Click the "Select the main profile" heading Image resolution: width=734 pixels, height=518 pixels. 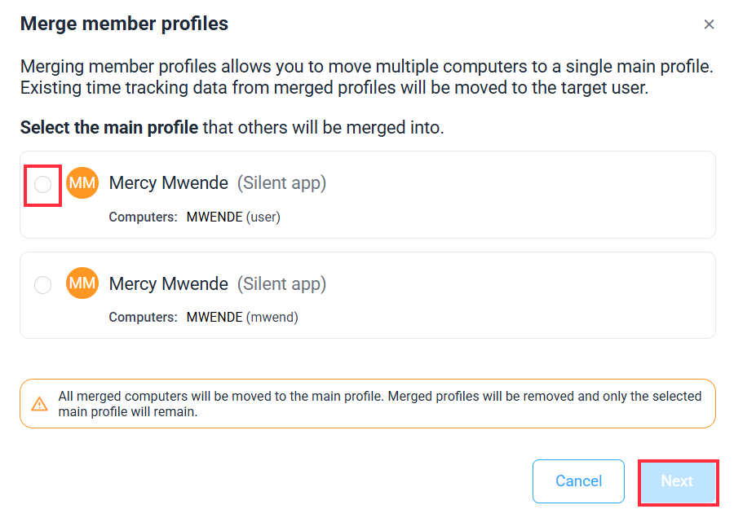coord(109,128)
